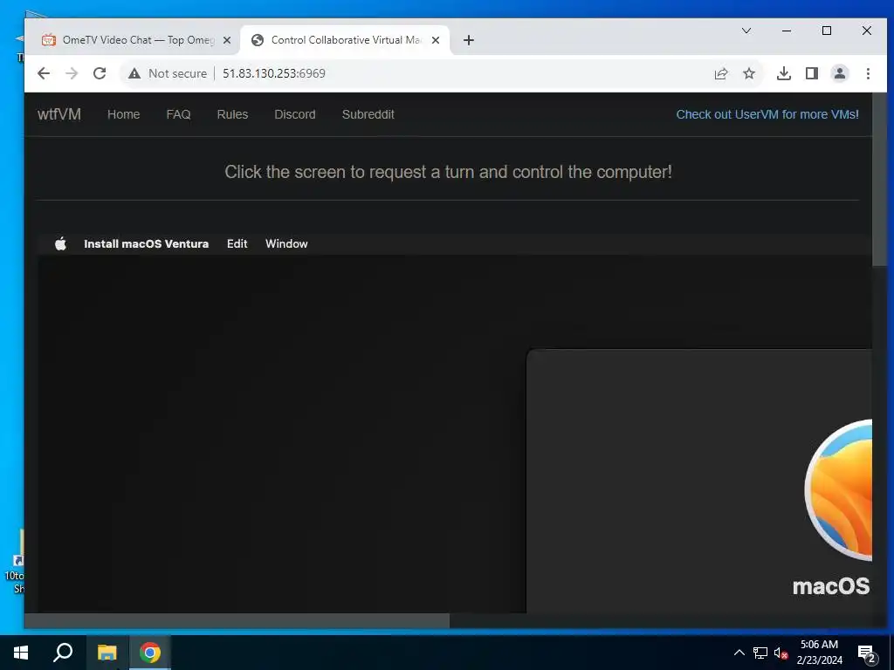Viewport: 894px width, 670px height.
Task: Click the wtfVM brand logo link
Action: point(59,114)
